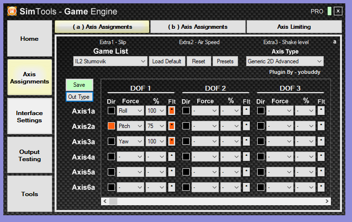The width and height of the screenshot is (352, 222).
Task: Click Axis2a DOF 3 Flt filter button
Action: [321, 126]
